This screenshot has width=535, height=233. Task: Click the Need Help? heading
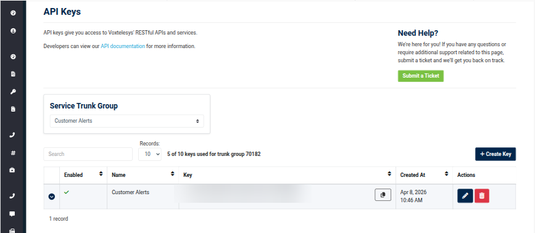coord(418,33)
